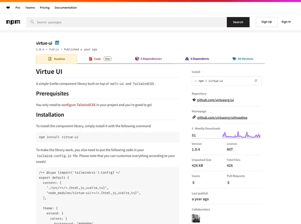Click the red Code file icon
301x224 pixels.
91,59
